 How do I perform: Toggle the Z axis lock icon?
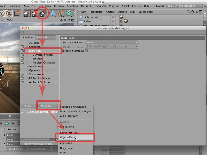click(9, 13)
